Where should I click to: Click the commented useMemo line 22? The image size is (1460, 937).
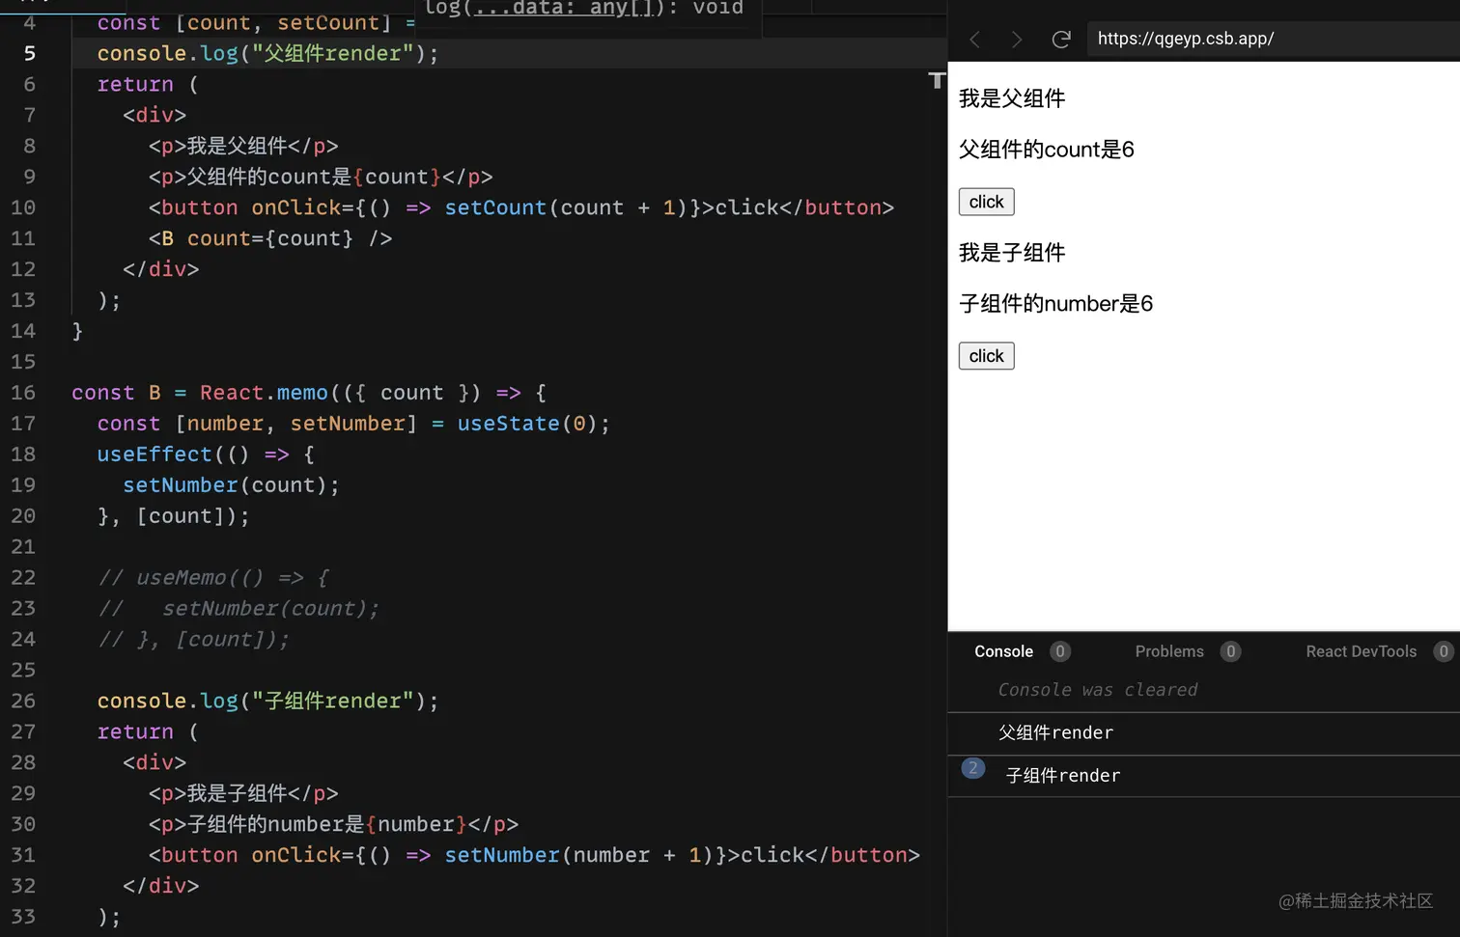[x=213, y=578]
